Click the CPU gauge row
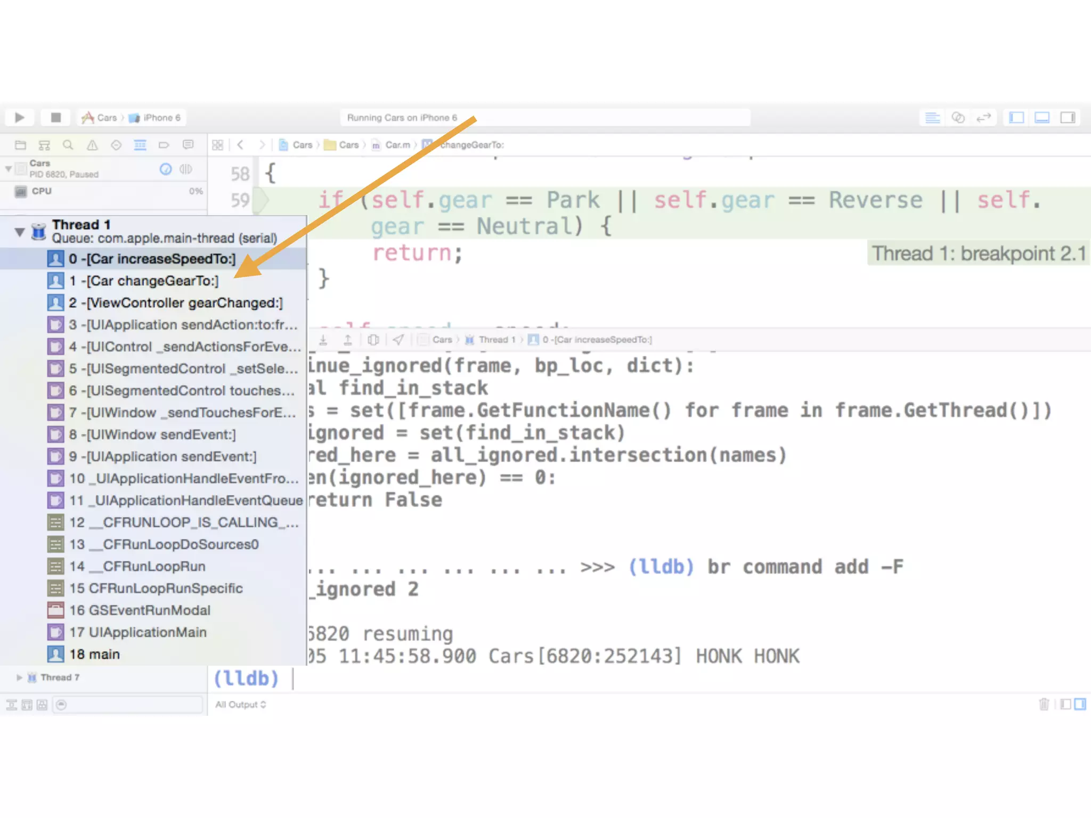This screenshot has height=818, width=1091. (x=101, y=191)
